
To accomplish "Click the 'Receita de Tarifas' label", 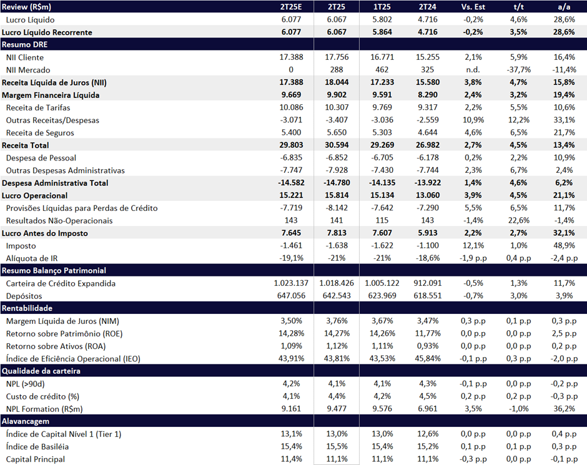I will pyautogui.click(x=38, y=108).
